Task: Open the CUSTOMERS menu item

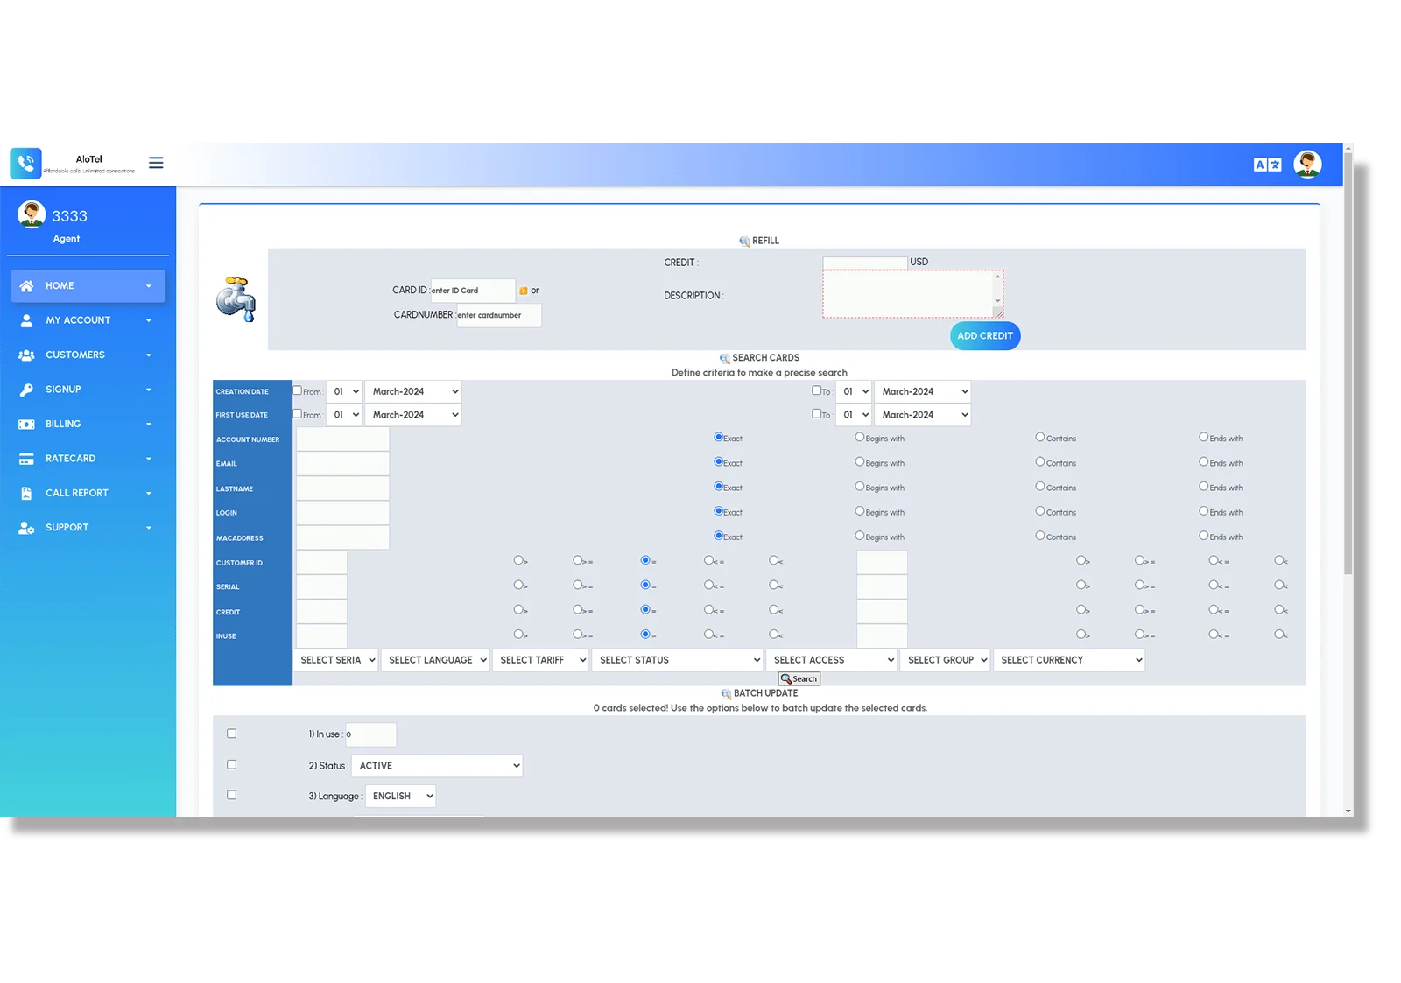Action: coord(88,355)
